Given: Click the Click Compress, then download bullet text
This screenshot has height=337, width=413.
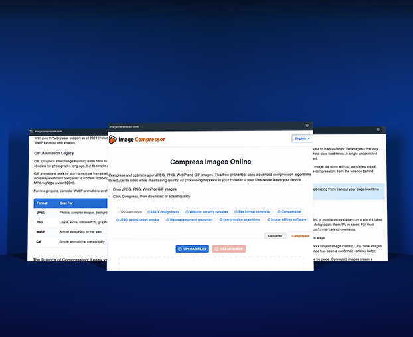Looking at the screenshot, I should pos(151,197).
